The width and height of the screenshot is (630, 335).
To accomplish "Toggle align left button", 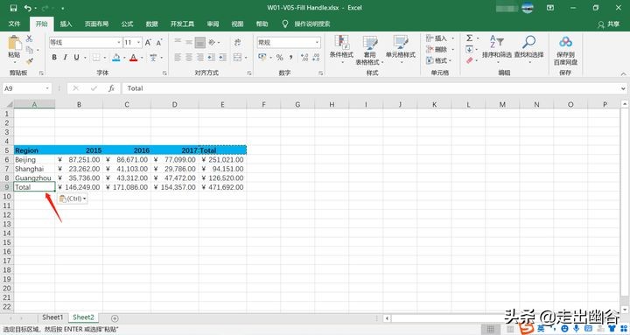I will (178, 58).
